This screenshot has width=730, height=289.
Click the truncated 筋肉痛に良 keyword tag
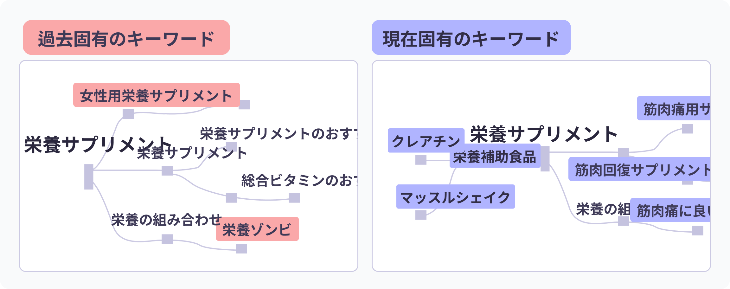670,210
